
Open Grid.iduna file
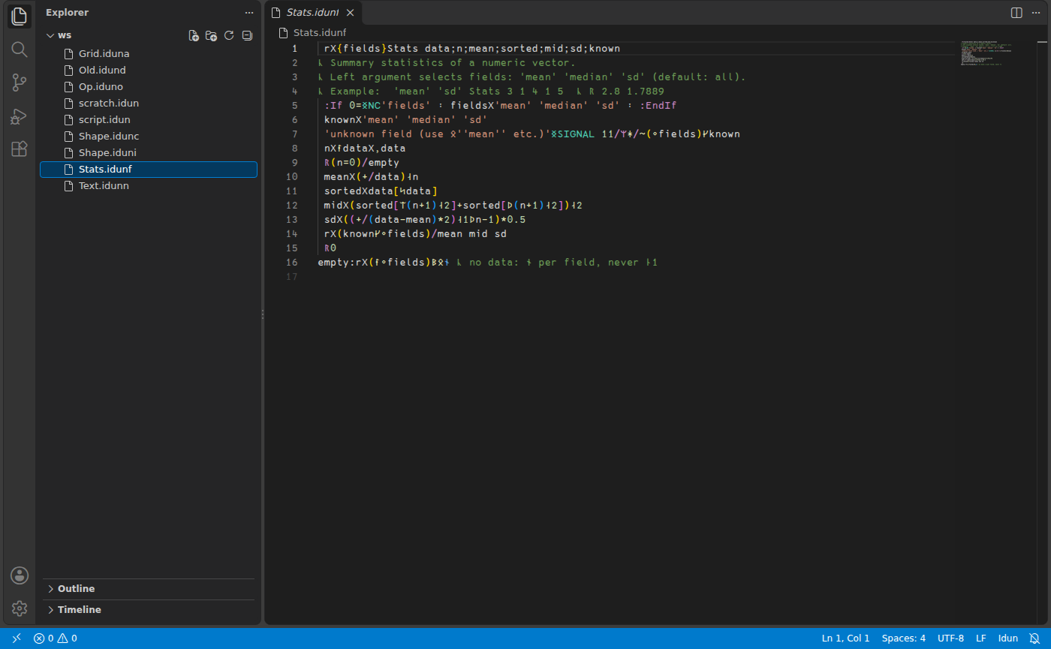click(x=148, y=54)
